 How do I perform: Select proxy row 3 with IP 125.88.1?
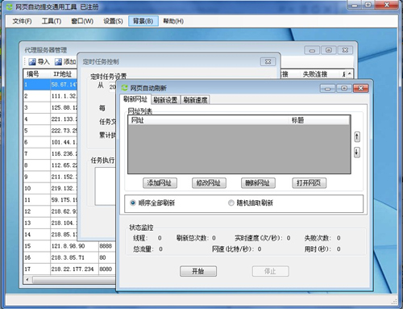pos(51,107)
